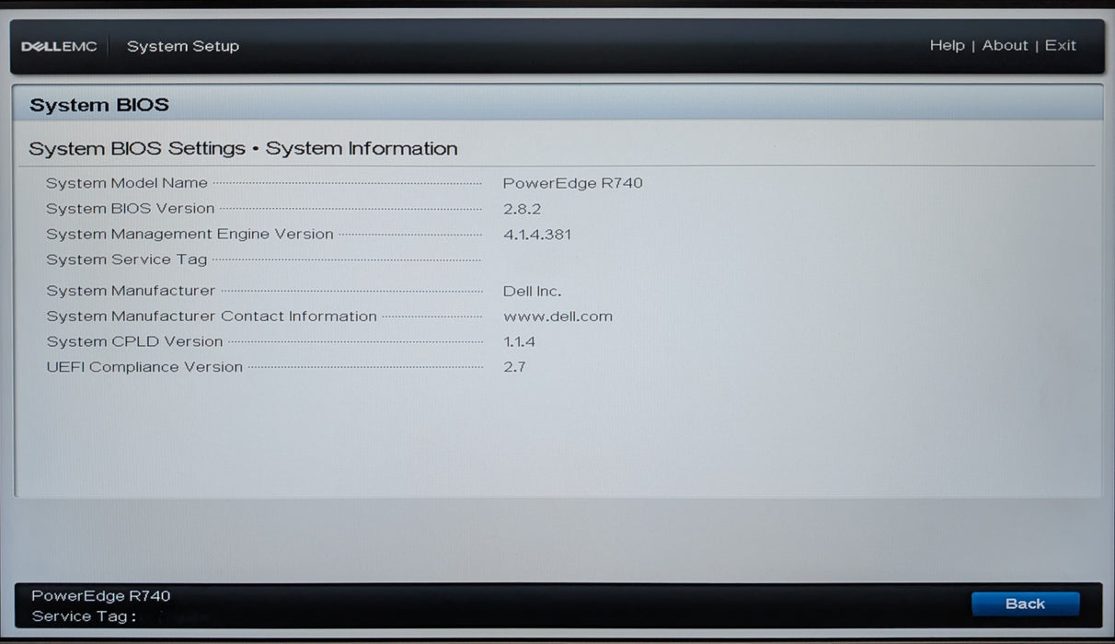Click the www.dell.com value

click(x=557, y=316)
